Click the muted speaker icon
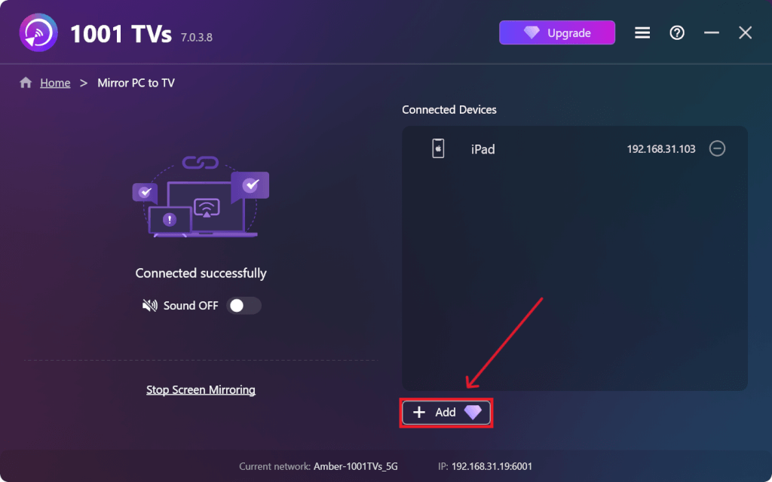The image size is (772, 482). 150,306
